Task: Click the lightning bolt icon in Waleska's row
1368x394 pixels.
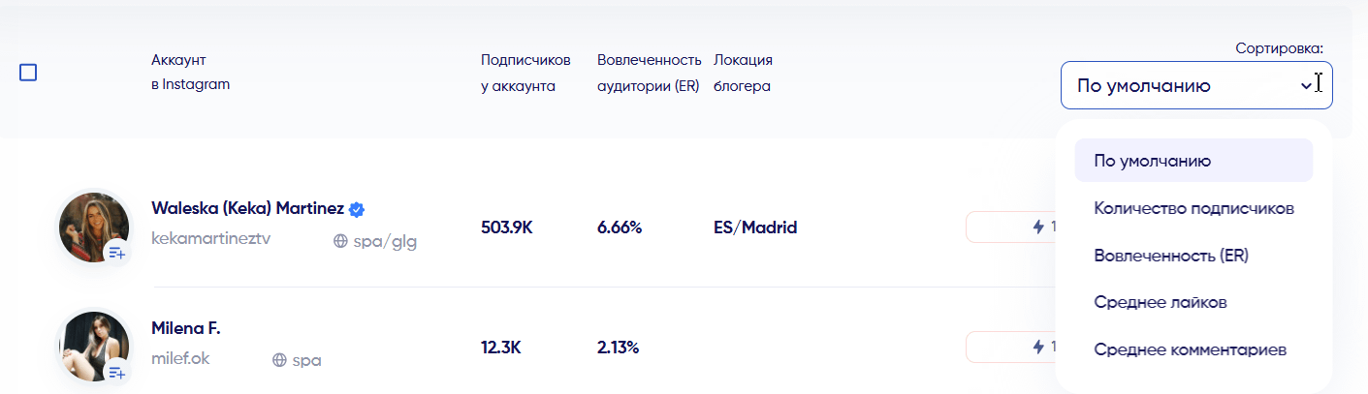Action: 1038,227
